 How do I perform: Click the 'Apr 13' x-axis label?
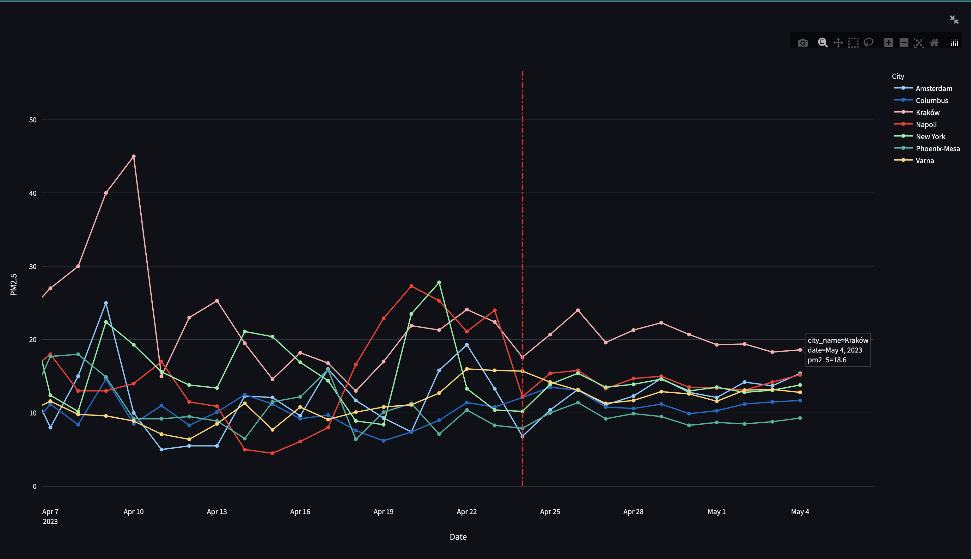217,512
